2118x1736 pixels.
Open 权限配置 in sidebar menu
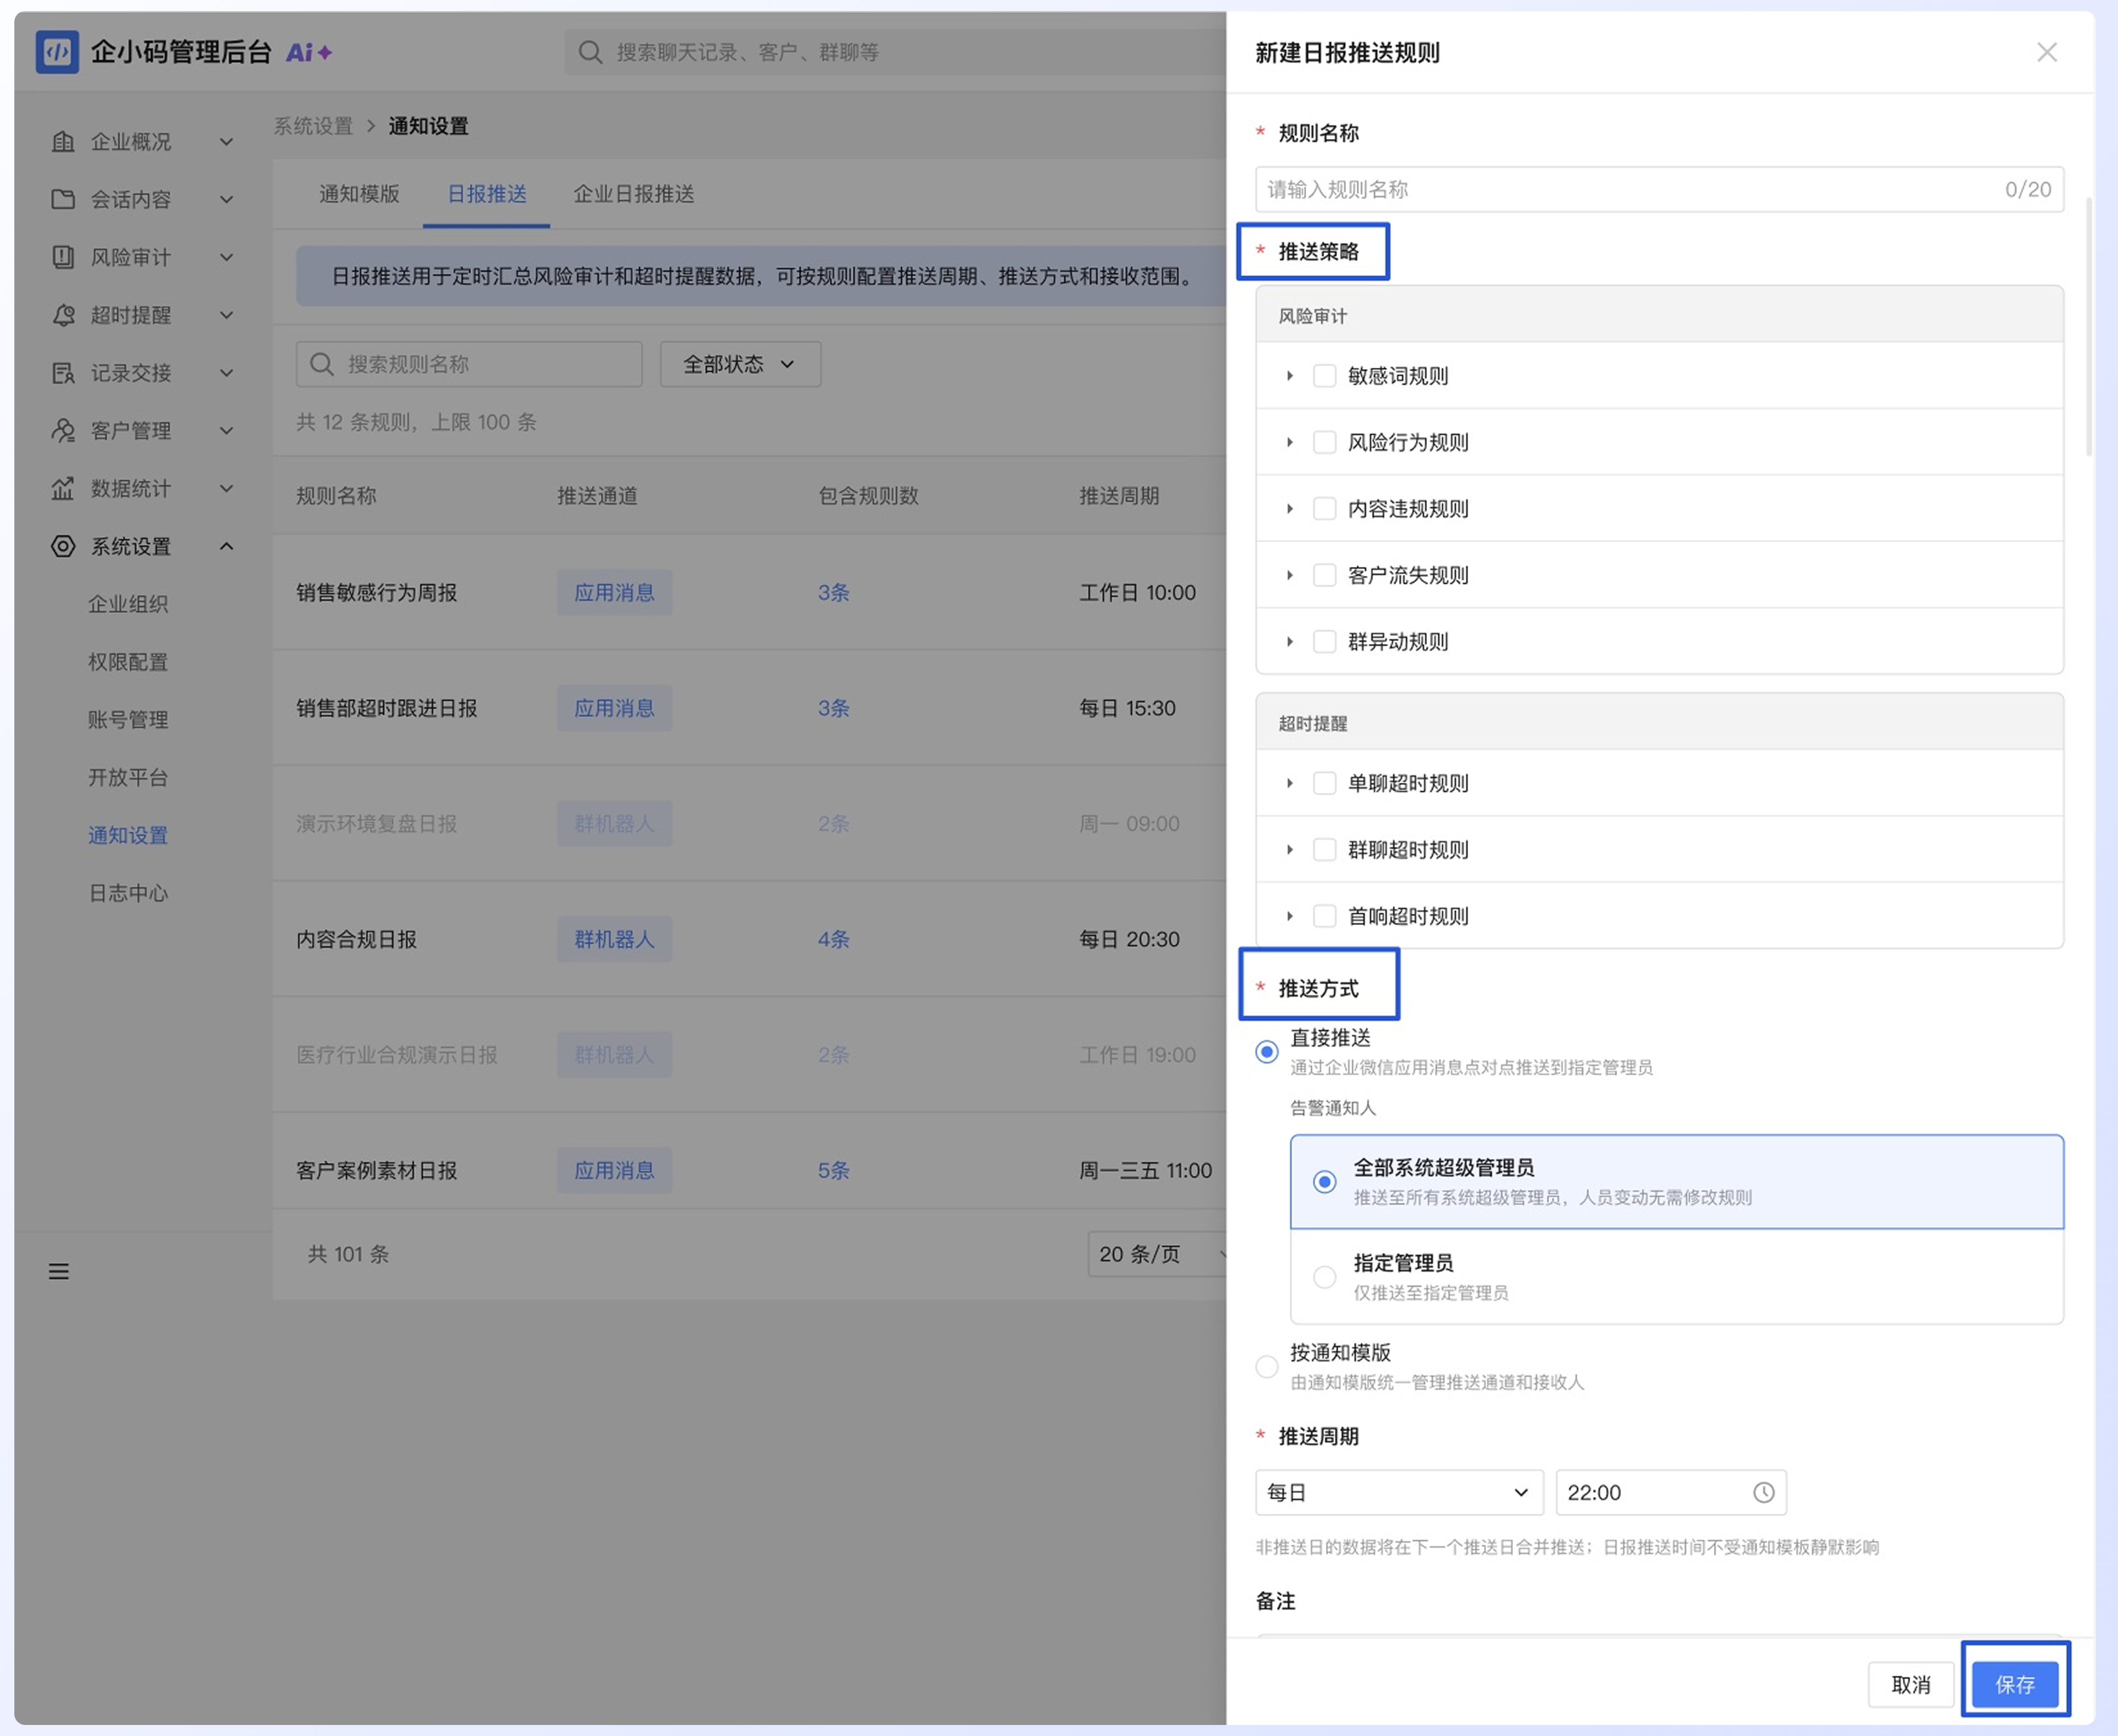[128, 662]
